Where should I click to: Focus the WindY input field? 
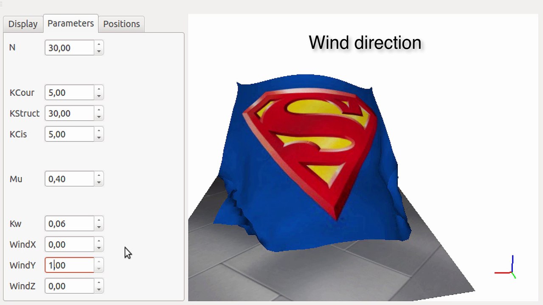point(69,265)
